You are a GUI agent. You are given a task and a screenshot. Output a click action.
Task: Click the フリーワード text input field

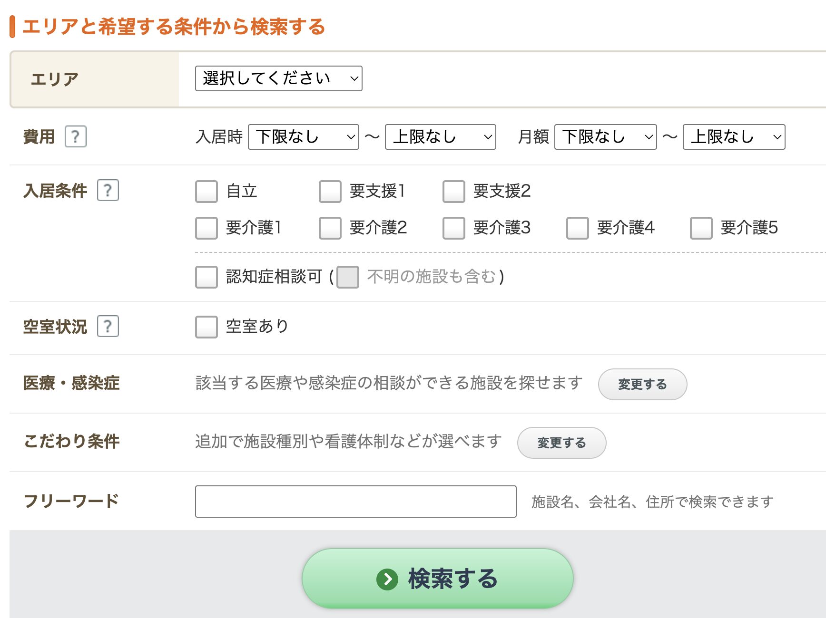coord(355,502)
